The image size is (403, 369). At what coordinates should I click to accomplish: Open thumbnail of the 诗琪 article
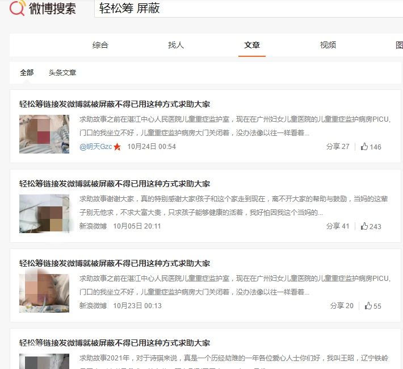pyautogui.click(x=44, y=361)
